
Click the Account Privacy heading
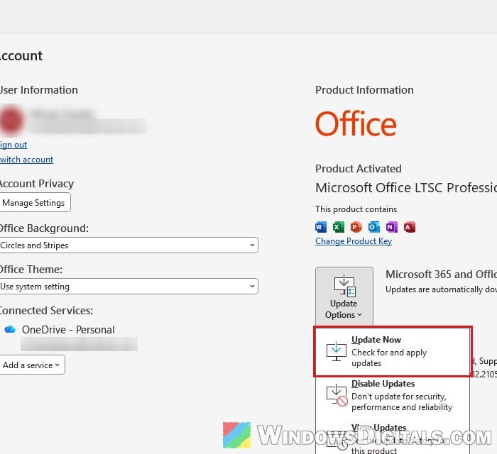tap(37, 184)
